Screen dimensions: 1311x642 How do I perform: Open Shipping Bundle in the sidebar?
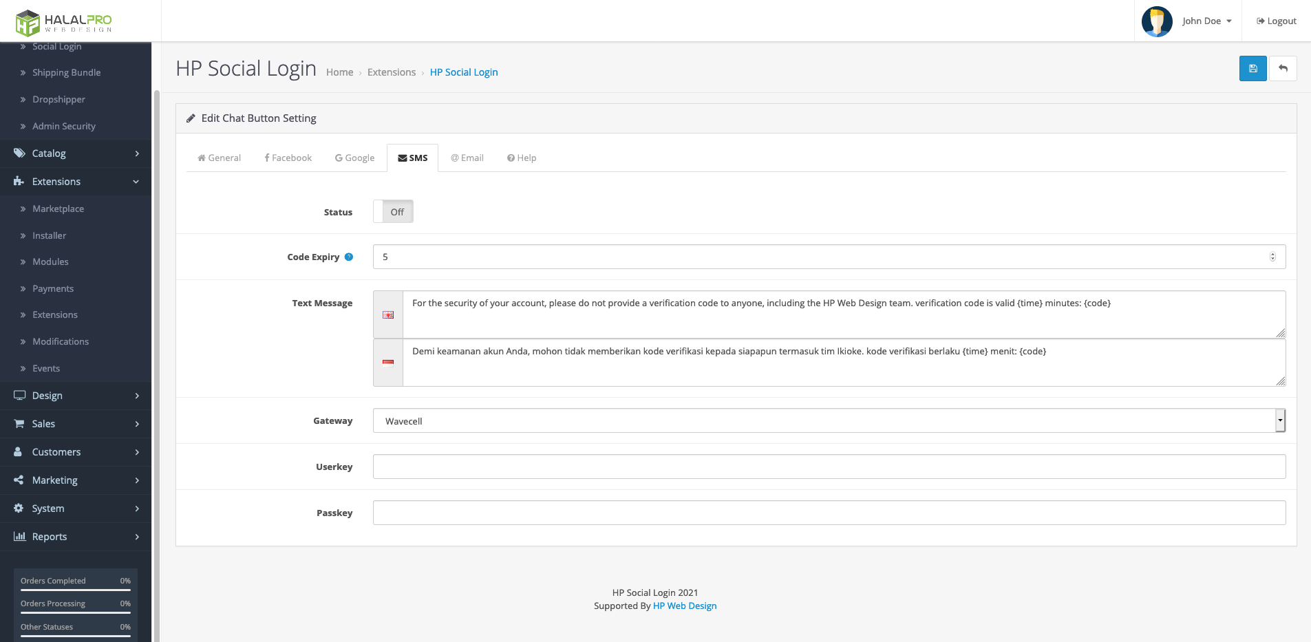pos(66,73)
